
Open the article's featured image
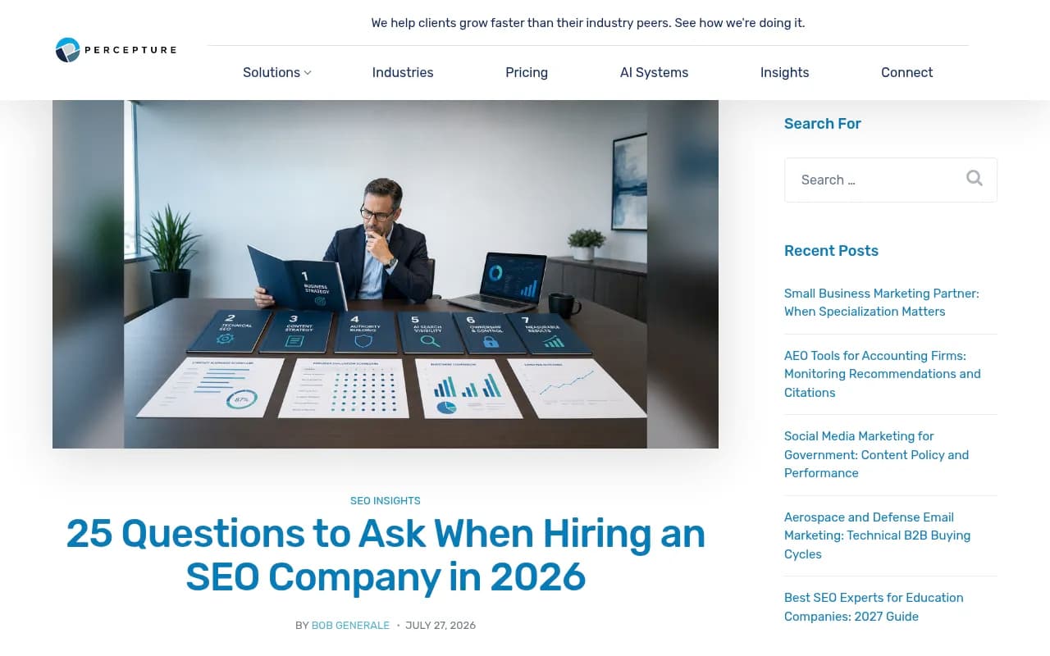386,274
